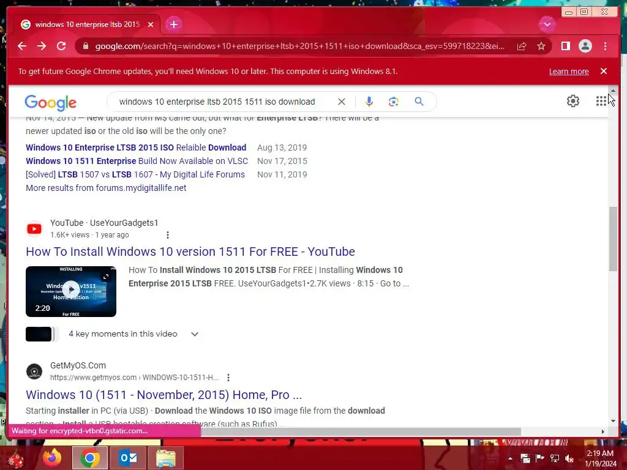Click the Google logo
This screenshot has height=470, width=627.
tap(50, 103)
